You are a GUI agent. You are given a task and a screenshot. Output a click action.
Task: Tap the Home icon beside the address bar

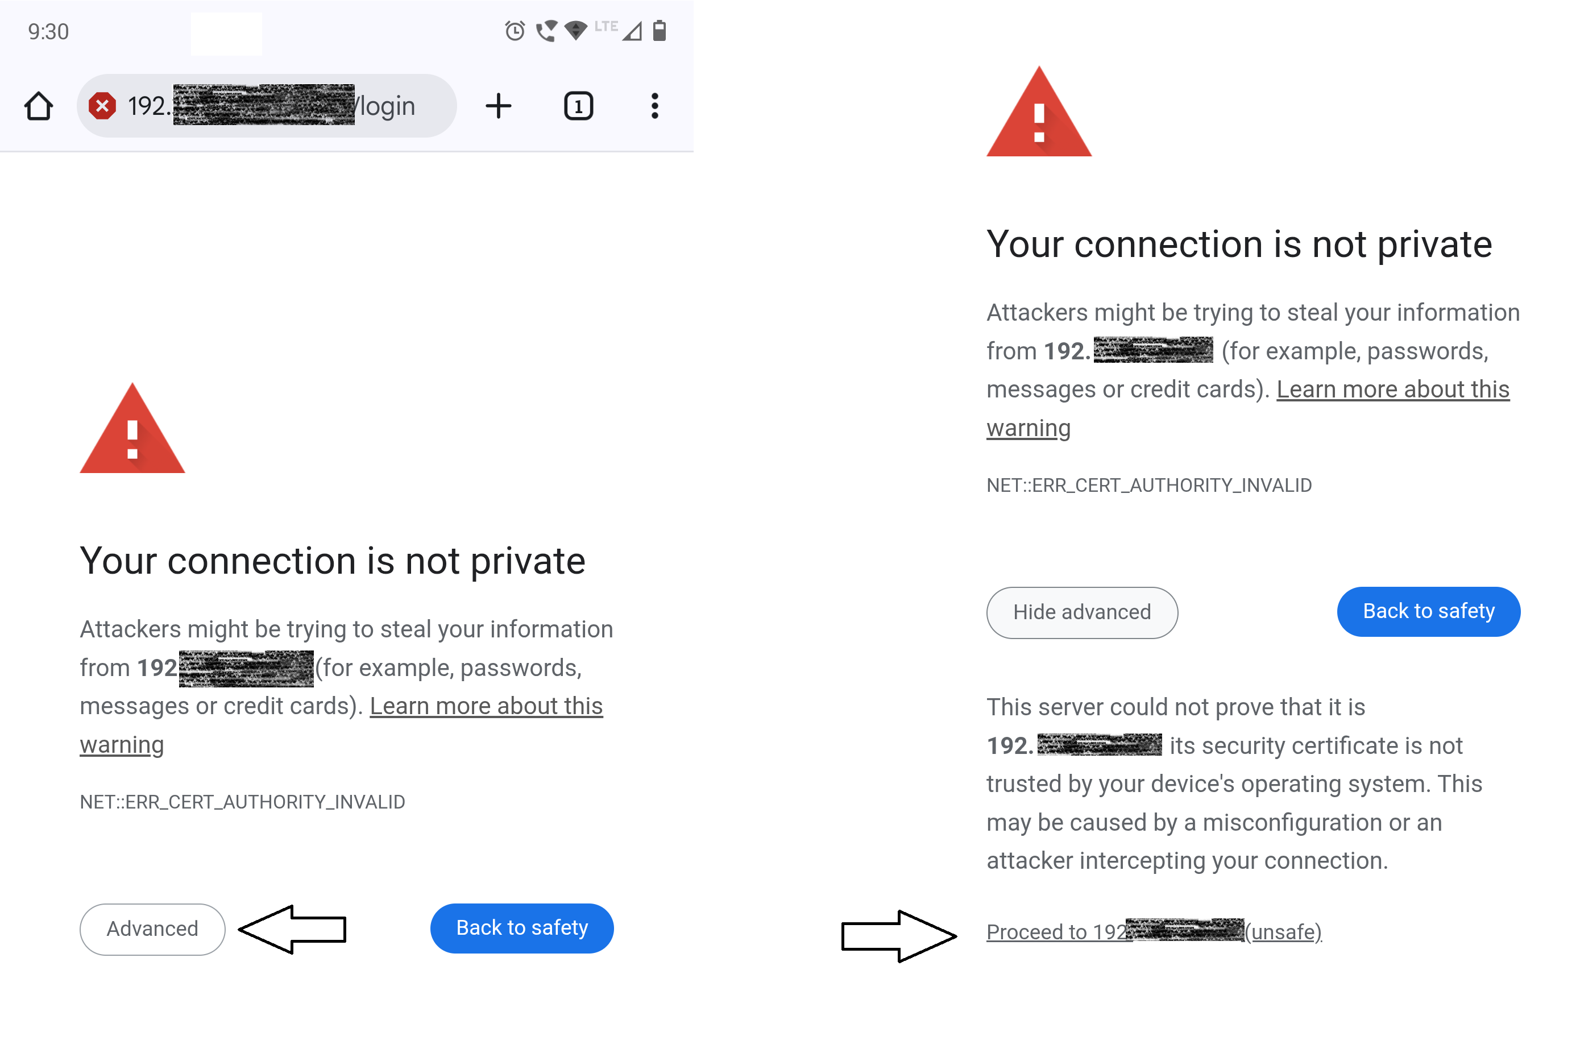point(39,105)
